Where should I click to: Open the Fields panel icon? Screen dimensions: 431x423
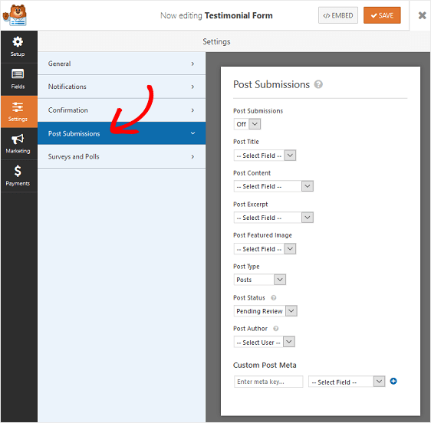(x=18, y=74)
